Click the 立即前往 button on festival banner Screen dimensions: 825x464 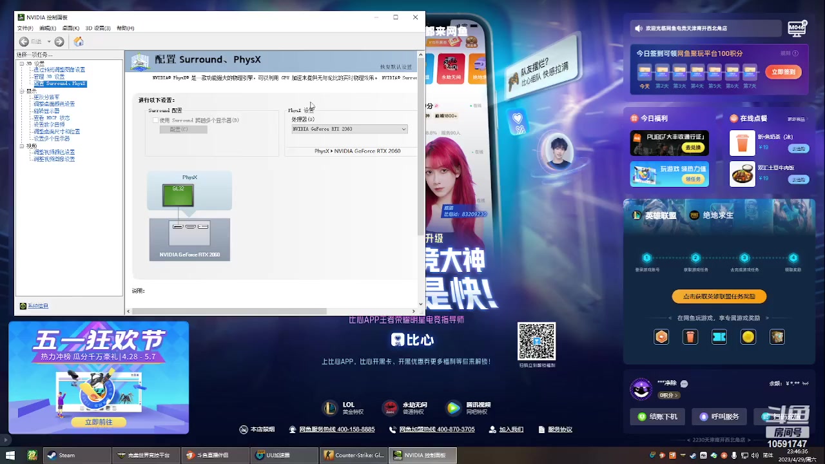click(x=99, y=422)
